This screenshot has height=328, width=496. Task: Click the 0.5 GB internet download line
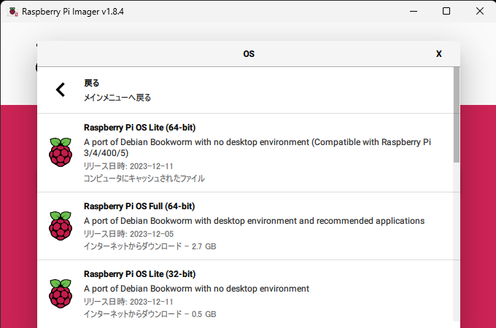tap(150, 314)
